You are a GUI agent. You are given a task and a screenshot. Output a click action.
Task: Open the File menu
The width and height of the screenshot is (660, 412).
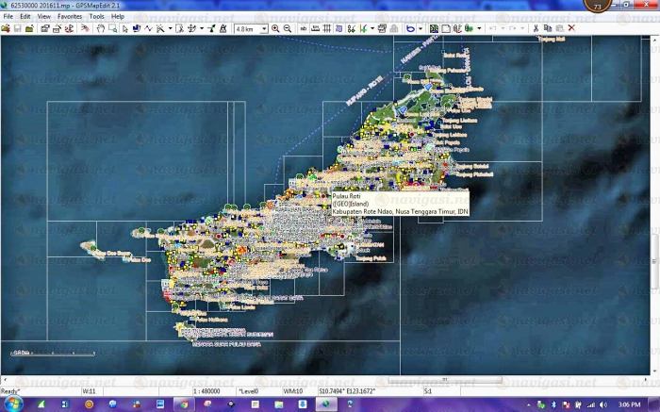point(8,16)
